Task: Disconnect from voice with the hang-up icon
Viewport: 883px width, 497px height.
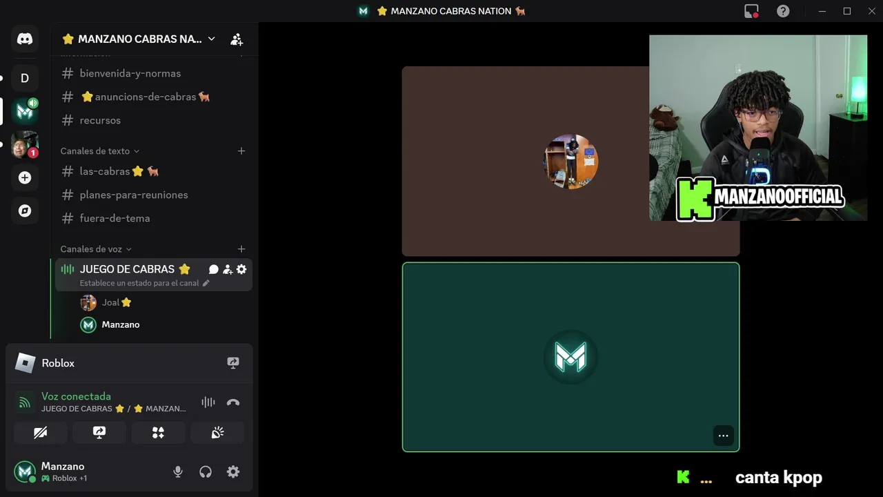Action: [233, 402]
